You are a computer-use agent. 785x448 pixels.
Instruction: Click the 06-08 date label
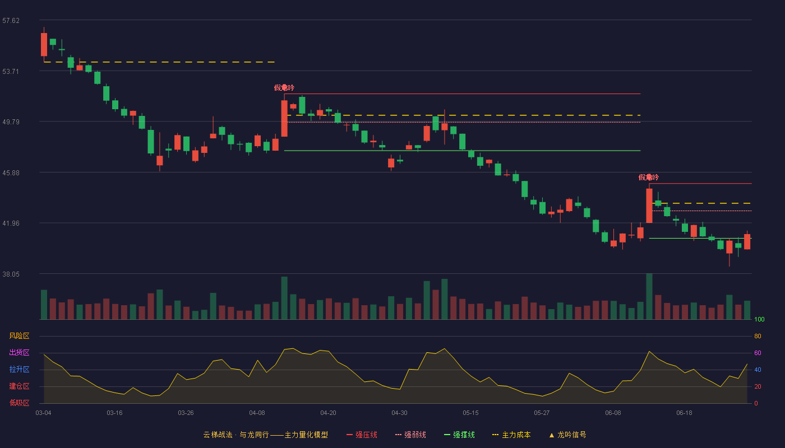coord(613,413)
